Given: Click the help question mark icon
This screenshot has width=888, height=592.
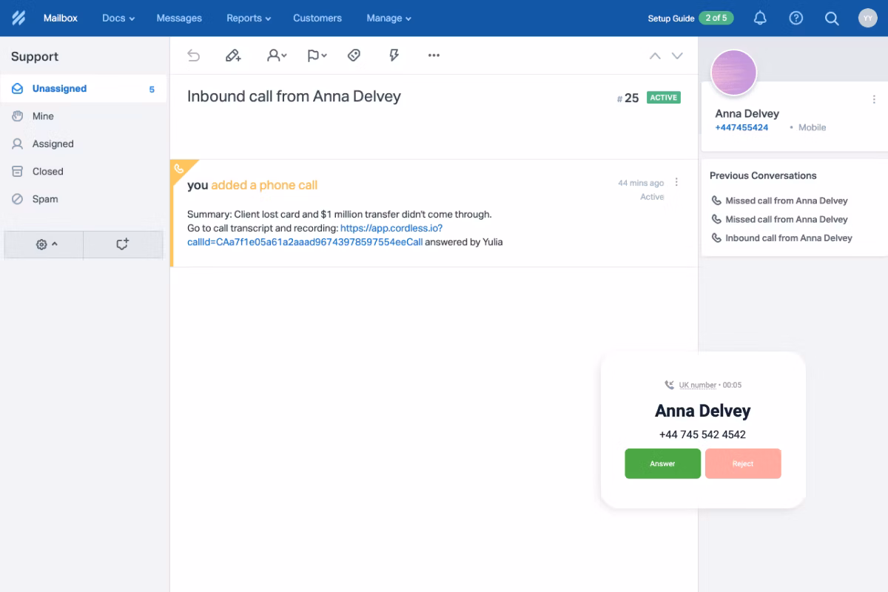Looking at the screenshot, I should click(796, 18).
